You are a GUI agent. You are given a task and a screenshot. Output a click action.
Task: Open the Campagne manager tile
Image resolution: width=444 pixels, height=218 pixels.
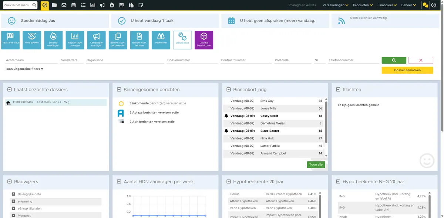(96, 40)
